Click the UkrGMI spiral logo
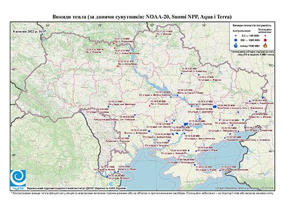 pyautogui.click(x=18, y=178)
